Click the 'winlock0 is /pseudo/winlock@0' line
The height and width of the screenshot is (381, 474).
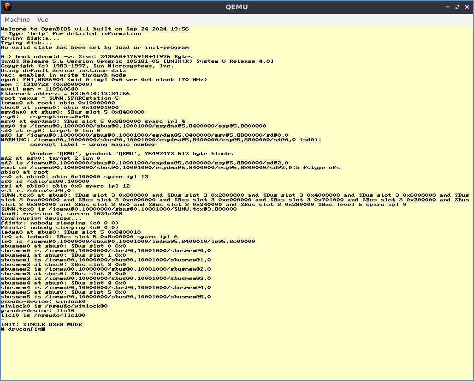coord(54,306)
